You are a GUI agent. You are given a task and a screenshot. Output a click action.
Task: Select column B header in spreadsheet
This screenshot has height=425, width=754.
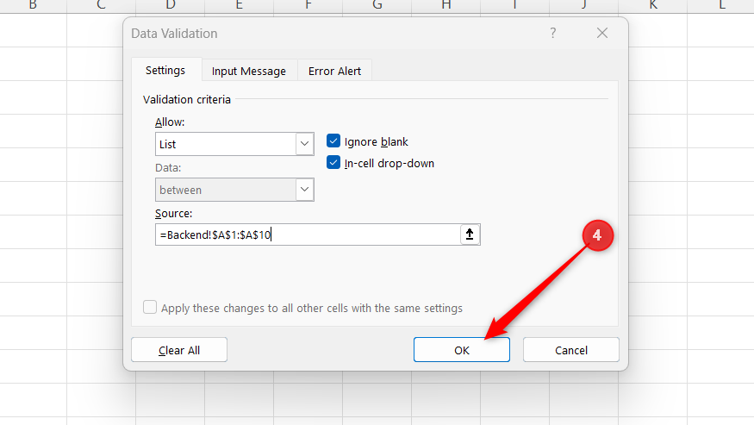33,6
